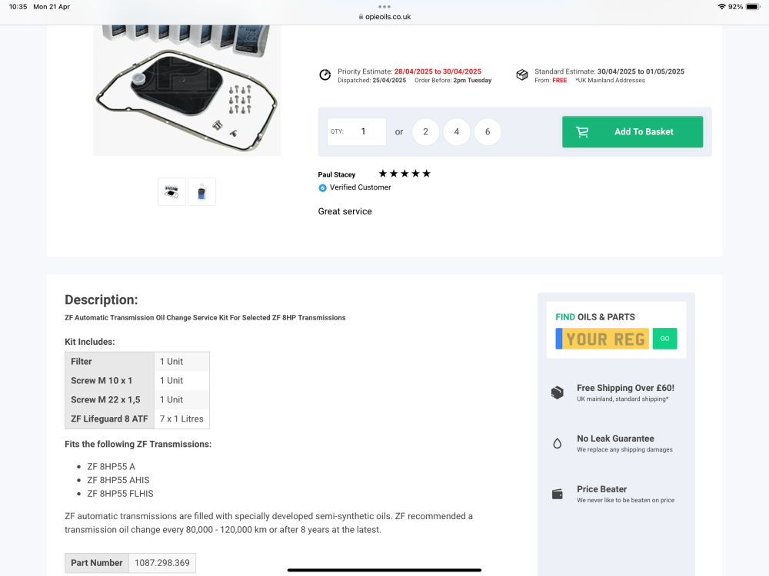Tap the five-star review rating
This screenshot has width=769, height=576.
404,174
